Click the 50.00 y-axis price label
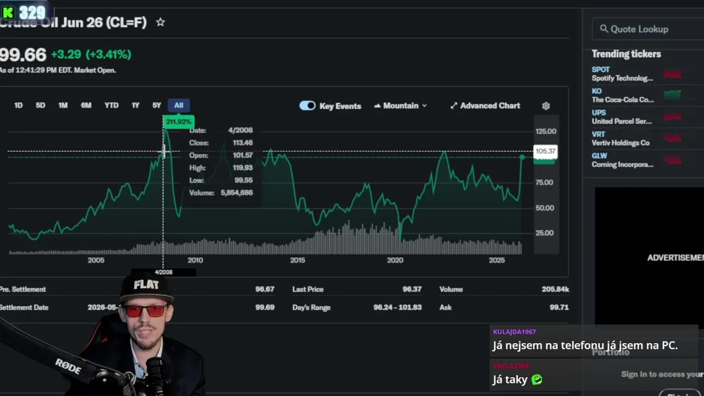The height and width of the screenshot is (396, 704). (x=544, y=208)
